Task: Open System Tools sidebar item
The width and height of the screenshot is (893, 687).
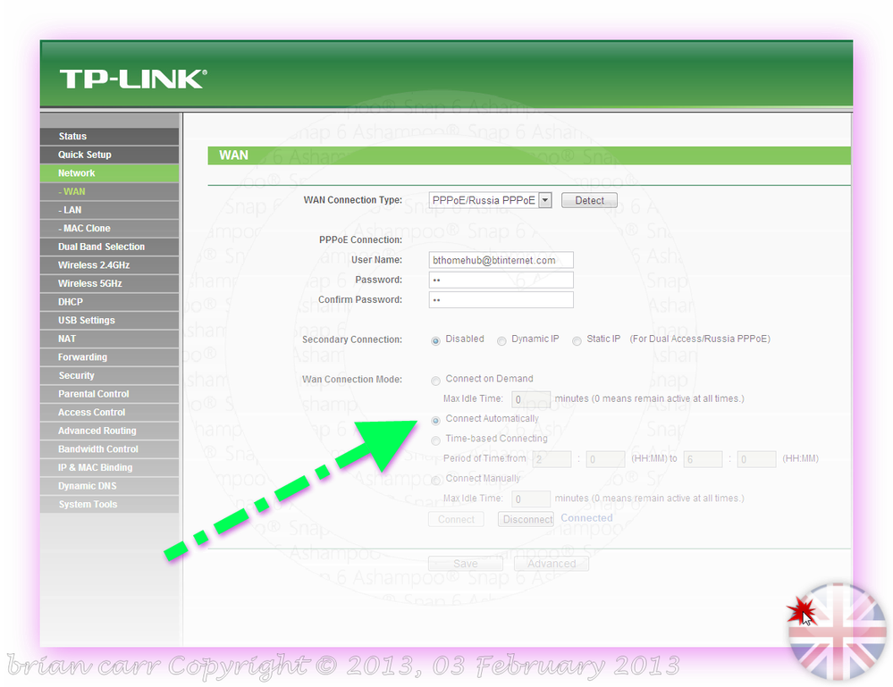Action: coord(109,504)
